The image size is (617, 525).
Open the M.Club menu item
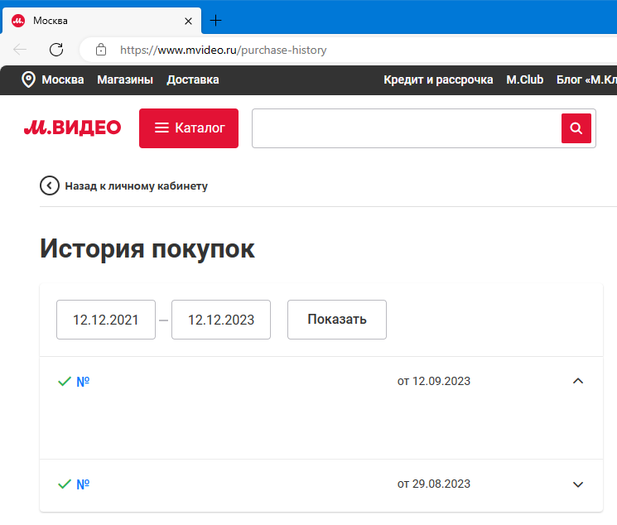524,79
